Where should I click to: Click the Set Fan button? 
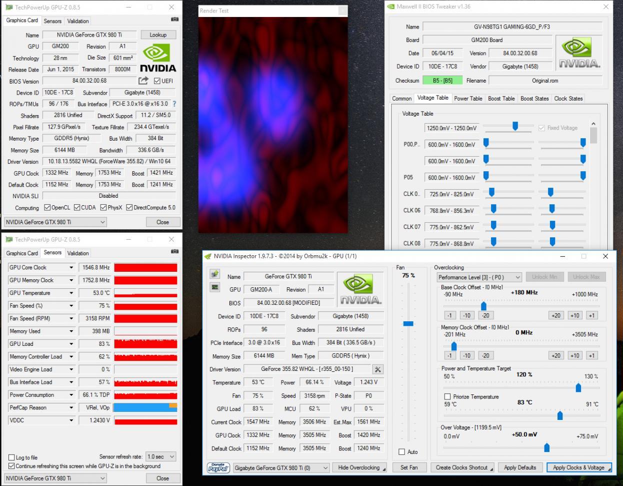[x=409, y=467]
